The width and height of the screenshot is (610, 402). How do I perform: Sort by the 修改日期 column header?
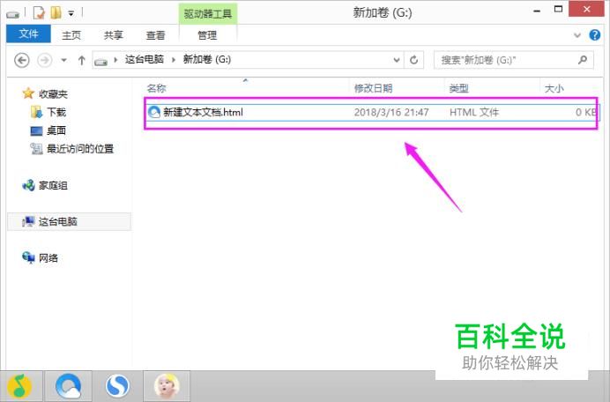click(373, 88)
